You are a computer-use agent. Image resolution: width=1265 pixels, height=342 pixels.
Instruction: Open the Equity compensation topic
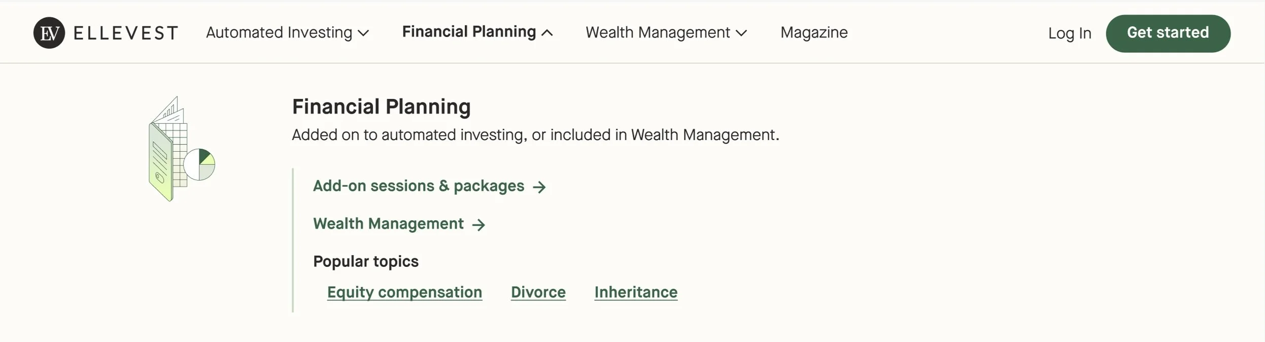click(404, 292)
